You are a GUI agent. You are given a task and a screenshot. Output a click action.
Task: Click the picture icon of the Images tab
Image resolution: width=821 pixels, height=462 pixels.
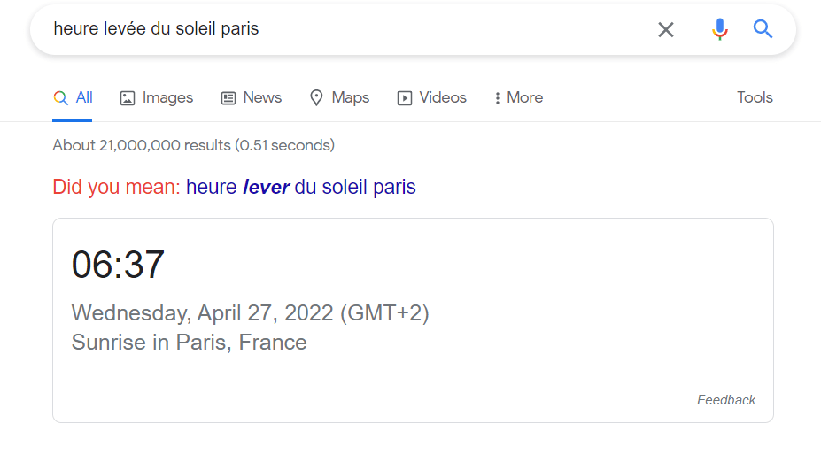(x=128, y=98)
